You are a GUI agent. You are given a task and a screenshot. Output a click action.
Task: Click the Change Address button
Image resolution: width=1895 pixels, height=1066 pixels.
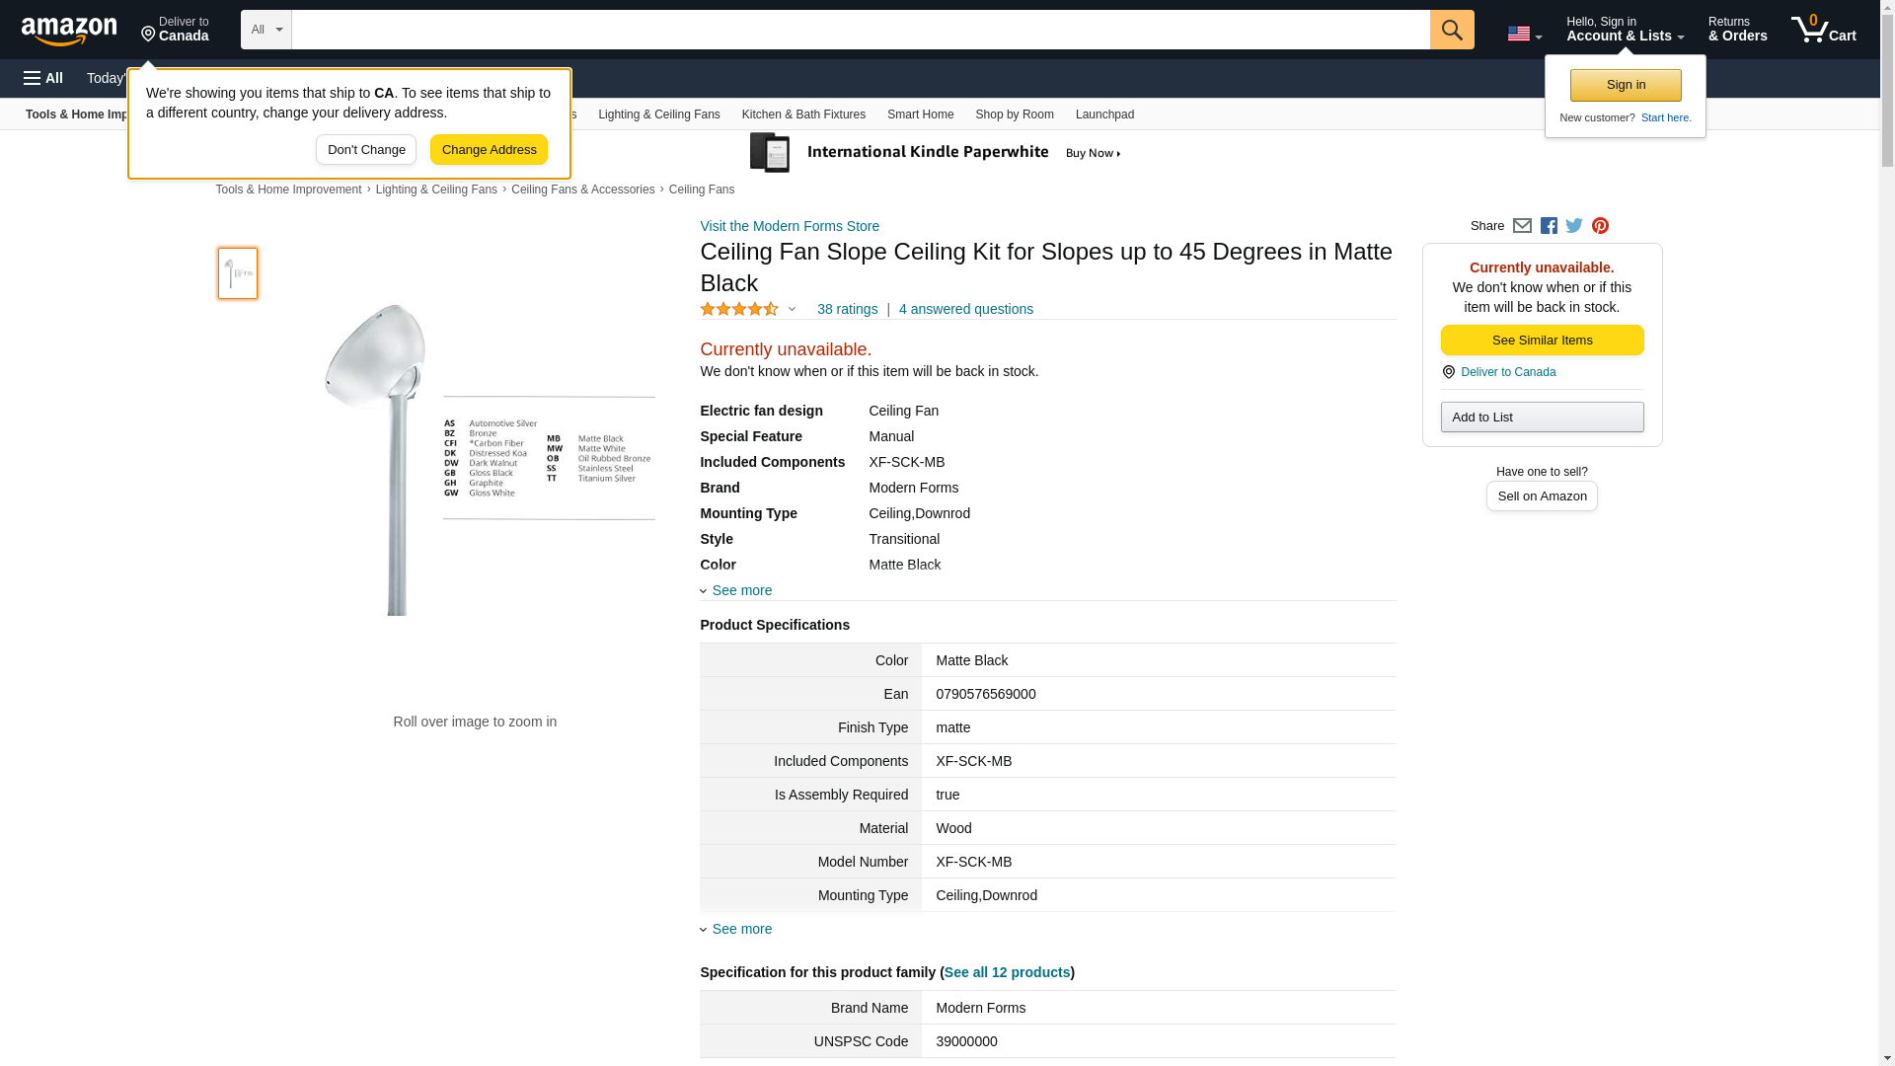489,150
